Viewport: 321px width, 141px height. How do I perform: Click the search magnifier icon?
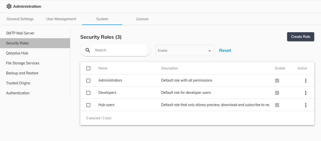pyautogui.click(x=88, y=50)
